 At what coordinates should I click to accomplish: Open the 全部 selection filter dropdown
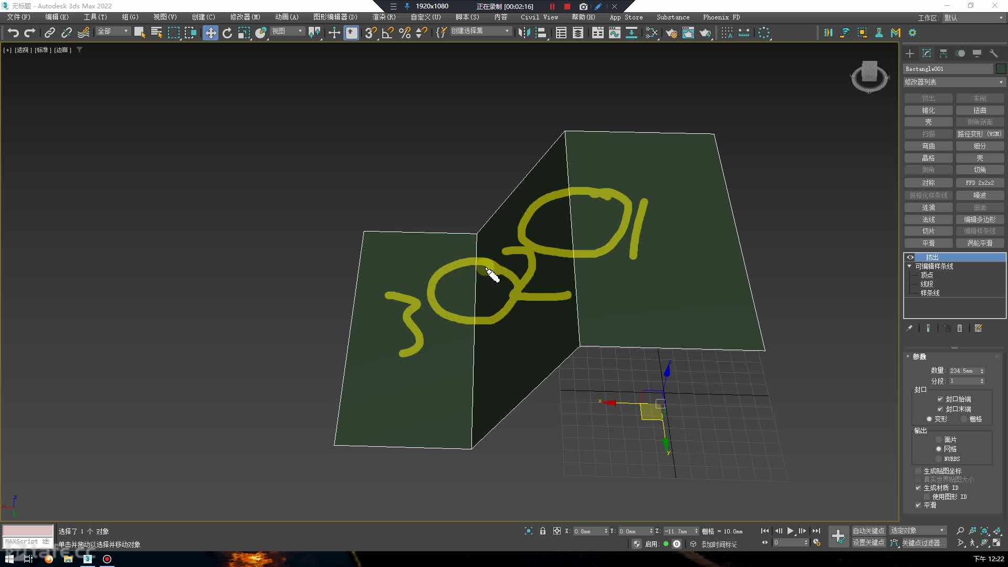[x=113, y=31]
